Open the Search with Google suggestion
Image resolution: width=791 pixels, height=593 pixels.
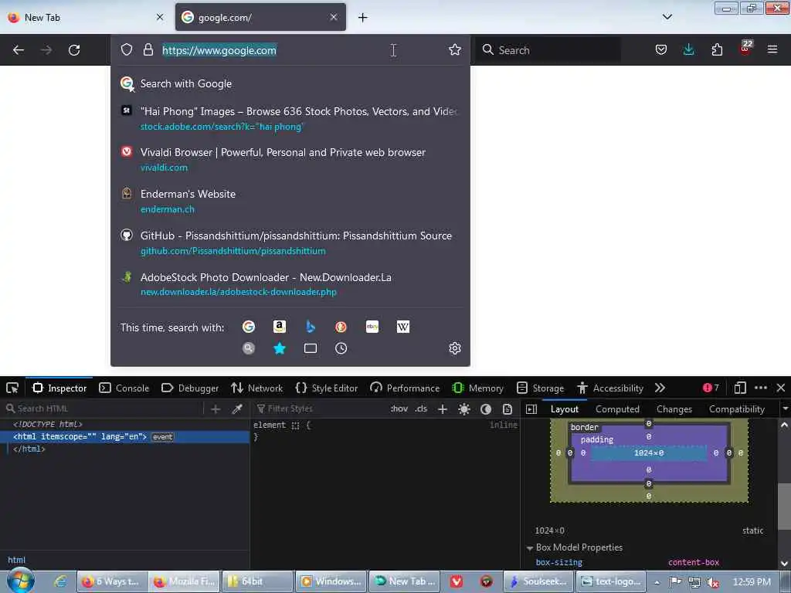click(290, 83)
